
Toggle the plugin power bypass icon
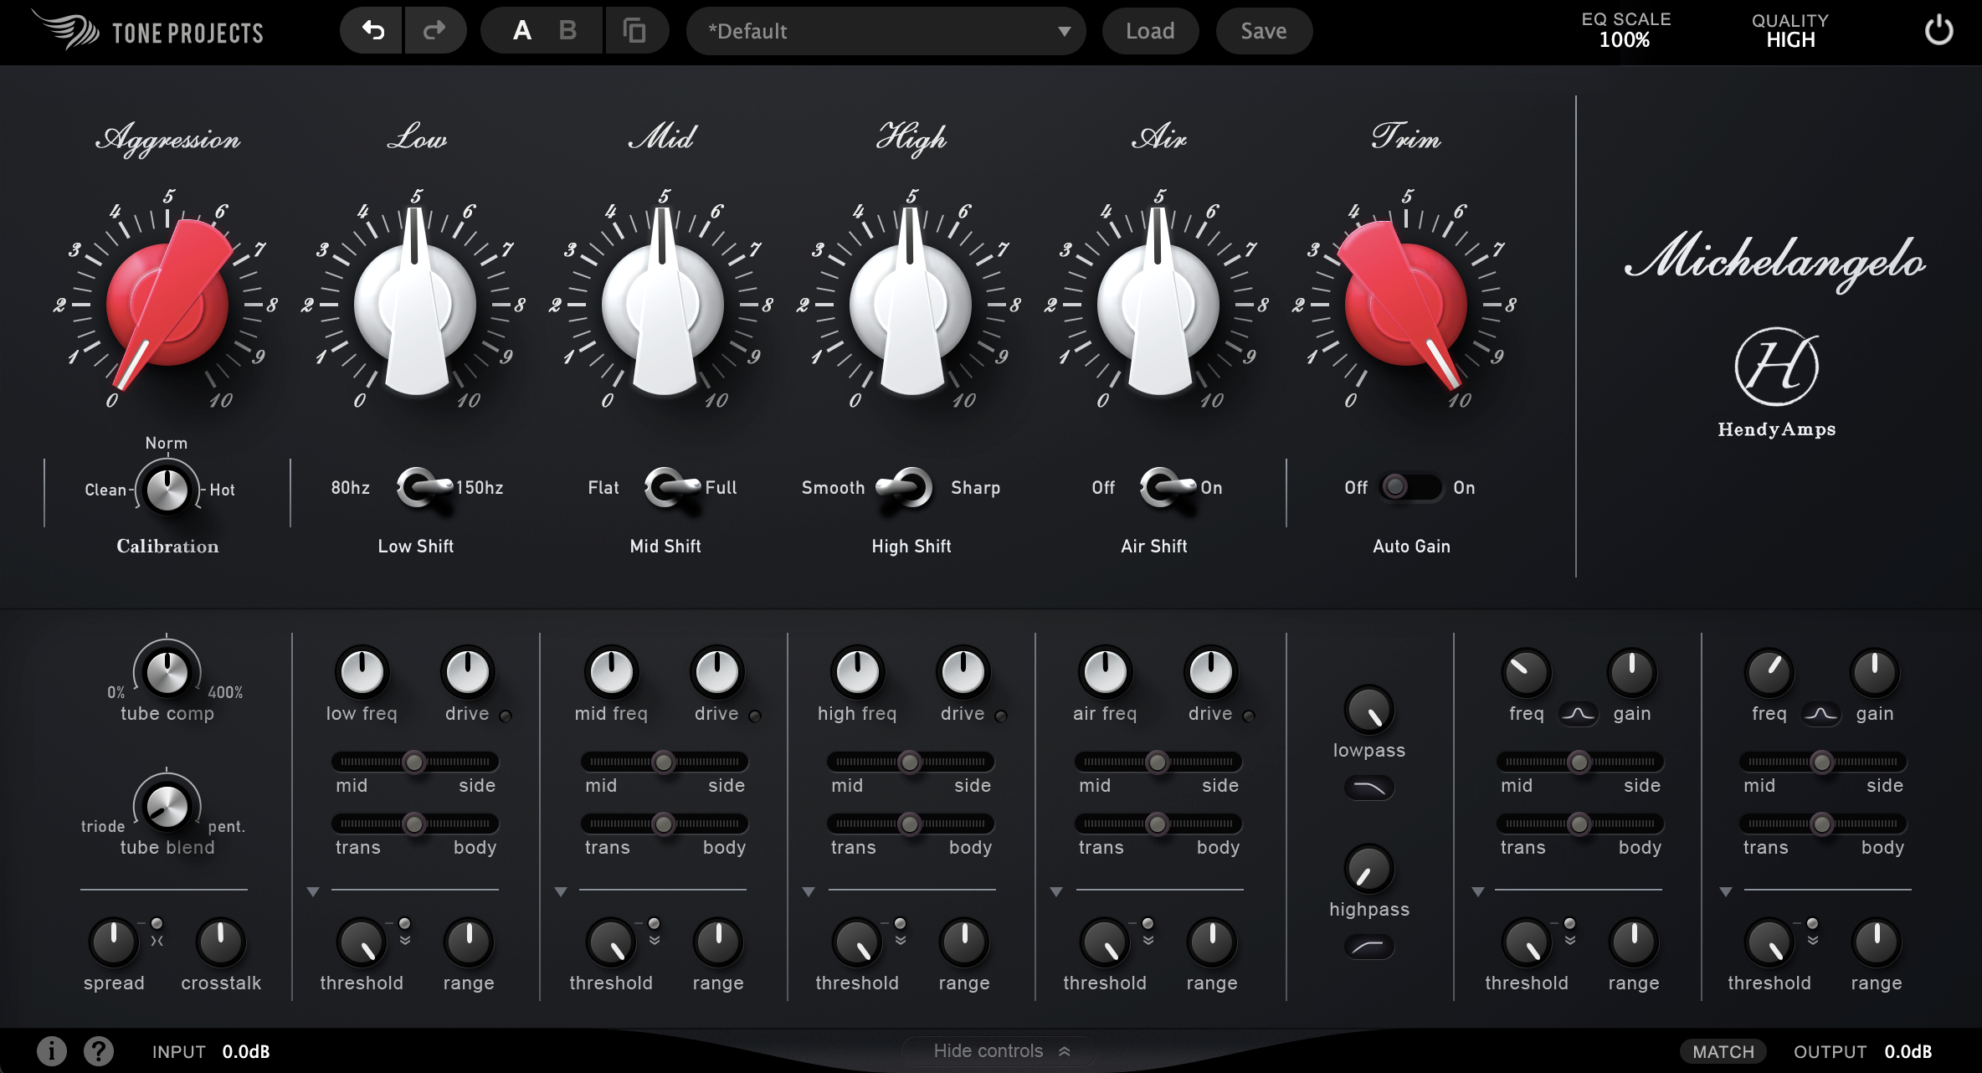(x=1938, y=32)
